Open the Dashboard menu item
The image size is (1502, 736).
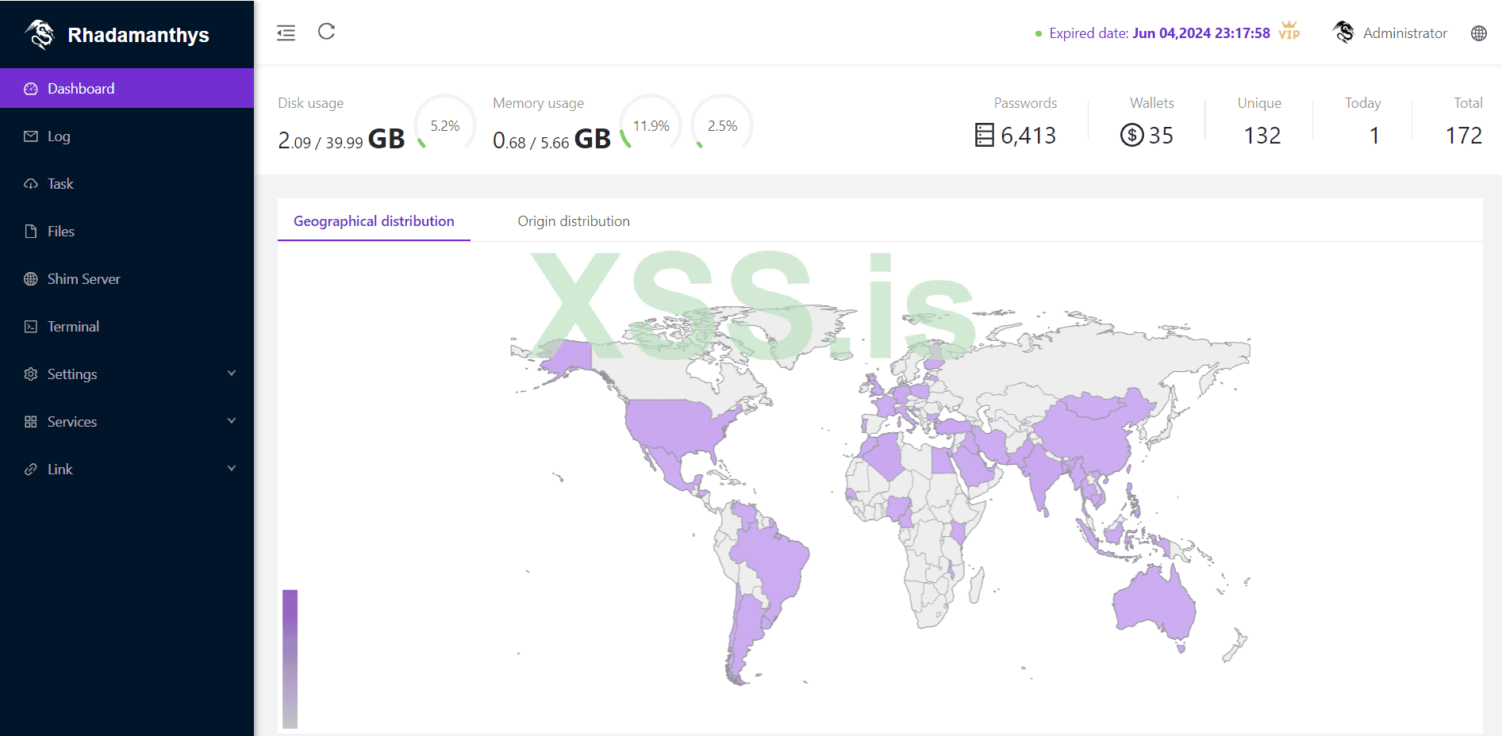click(x=127, y=88)
